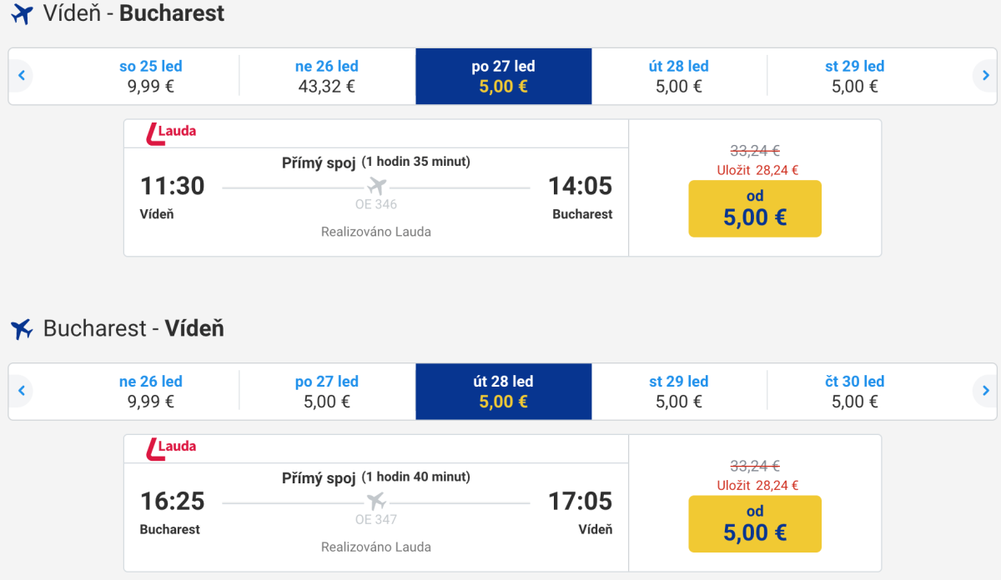1001x580 pixels.
Task: Click the airplane icon beside Vídeň - Bucharest heading
Action: pyautogui.click(x=22, y=14)
